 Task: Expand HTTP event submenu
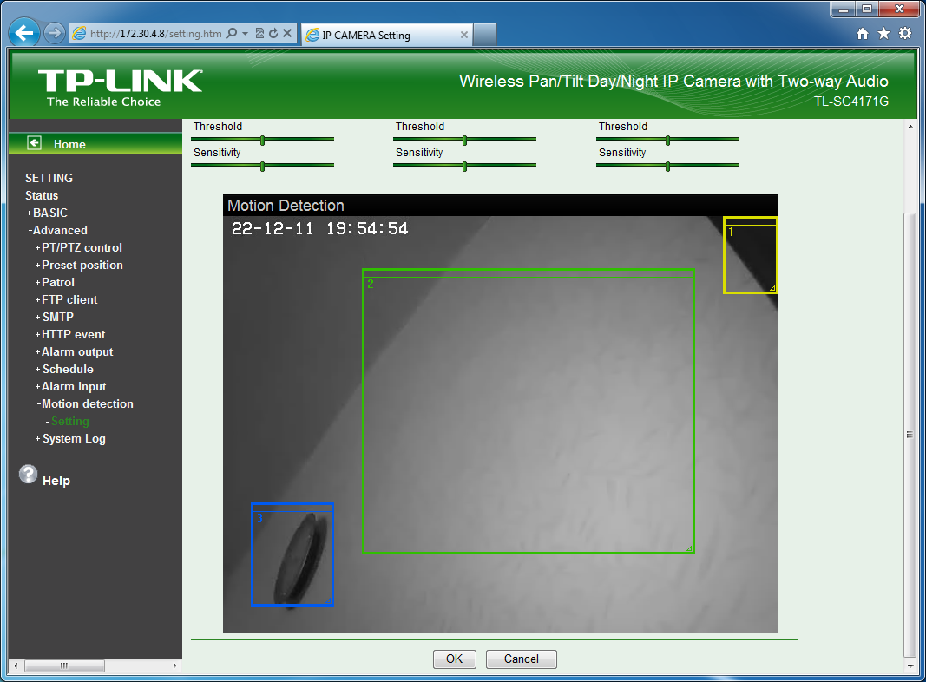coord(69,334)
